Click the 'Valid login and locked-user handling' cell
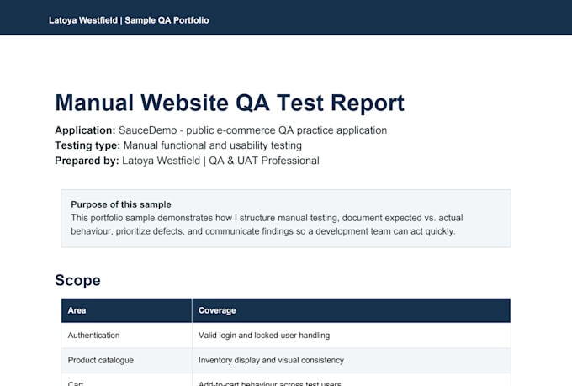Viewport: 572px width, 386px height. [352, 336]
